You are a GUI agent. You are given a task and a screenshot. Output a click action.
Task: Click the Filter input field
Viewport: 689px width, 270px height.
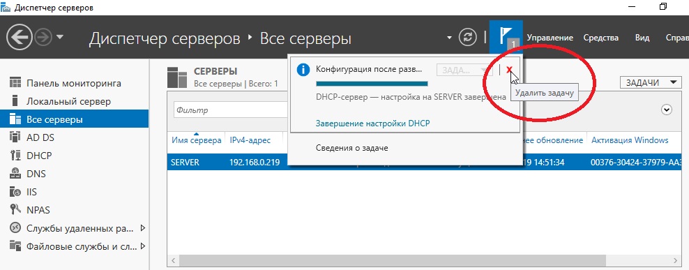click(230, 110)
